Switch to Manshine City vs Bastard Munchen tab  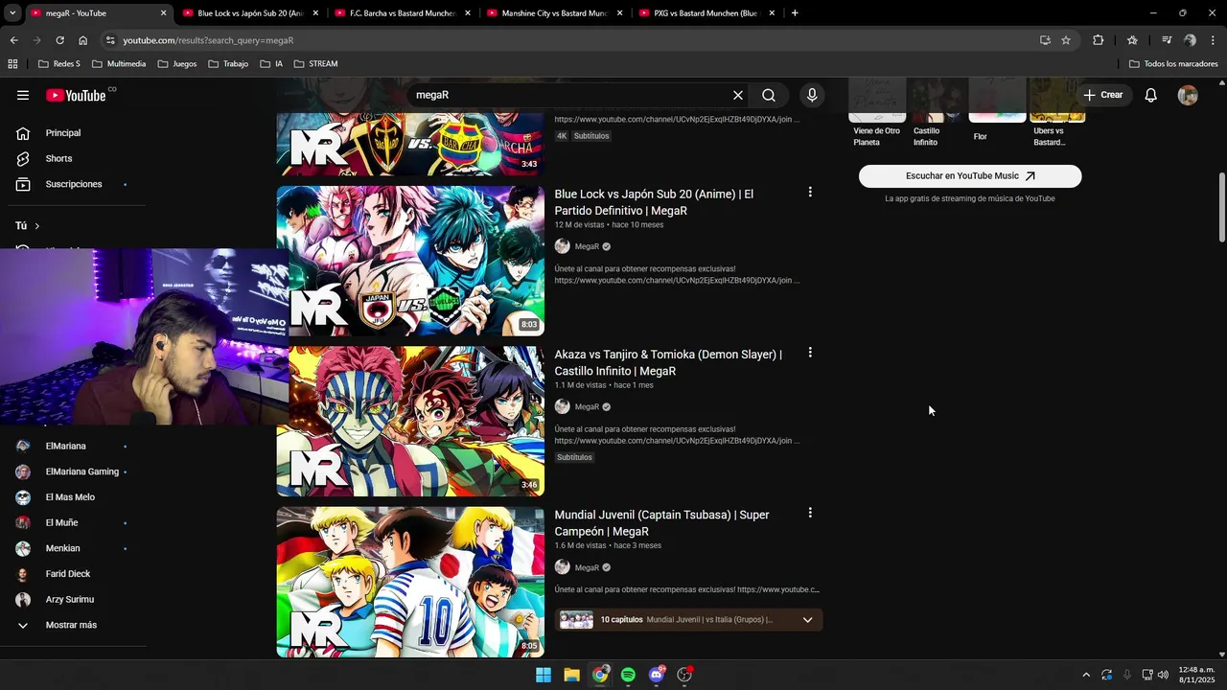coord(554,13)
